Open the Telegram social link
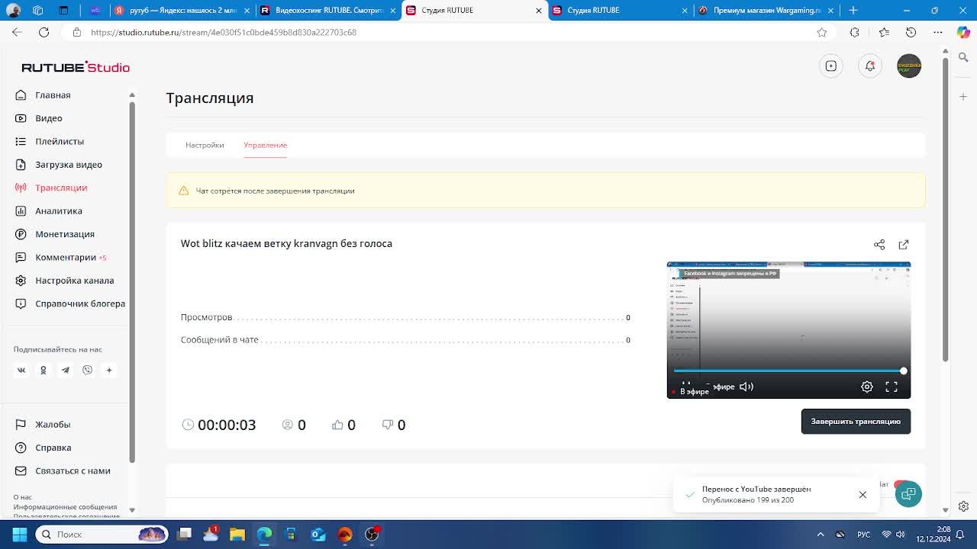Viewport: 977px width, 549px height. (x=66, y=370)
